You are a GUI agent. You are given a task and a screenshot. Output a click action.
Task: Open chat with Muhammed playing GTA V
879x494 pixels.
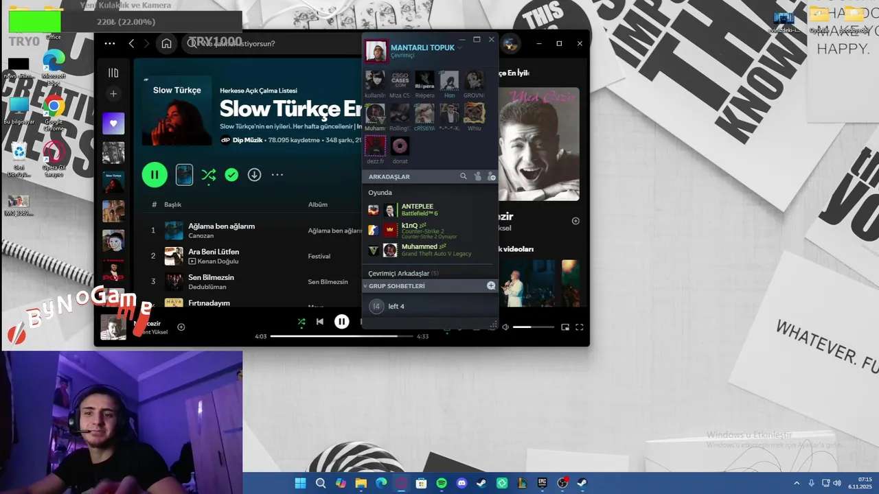tap(429, 250)
